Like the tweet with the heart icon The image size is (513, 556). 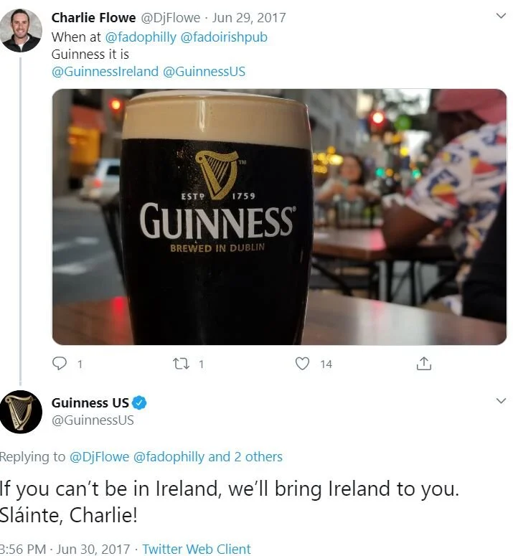[302, 364]
